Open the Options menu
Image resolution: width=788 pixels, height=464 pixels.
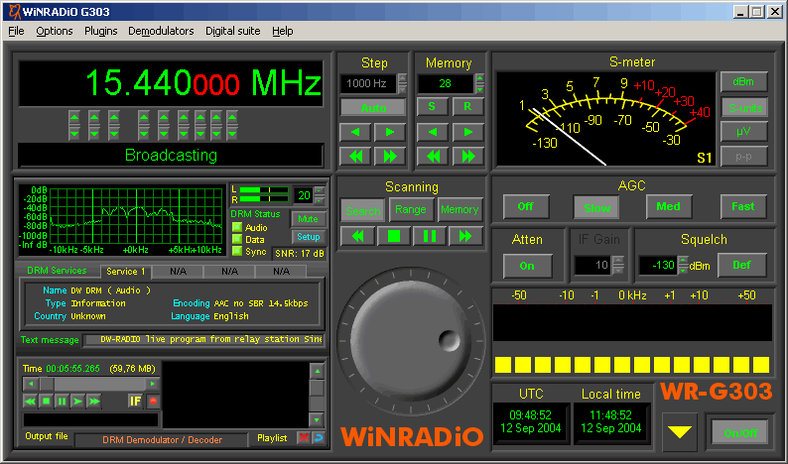pyautogui.click(x=55, y=31)
